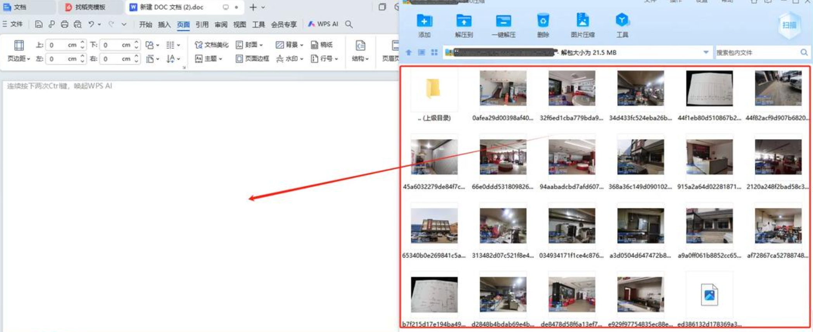The image size is (813, 332).
Task: Increase top margin with the stepper arrow
Action: (82, 42)
